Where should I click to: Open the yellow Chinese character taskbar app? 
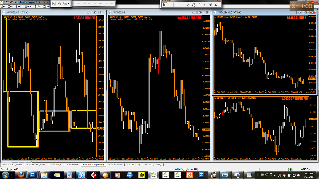(x=142, y=175)
